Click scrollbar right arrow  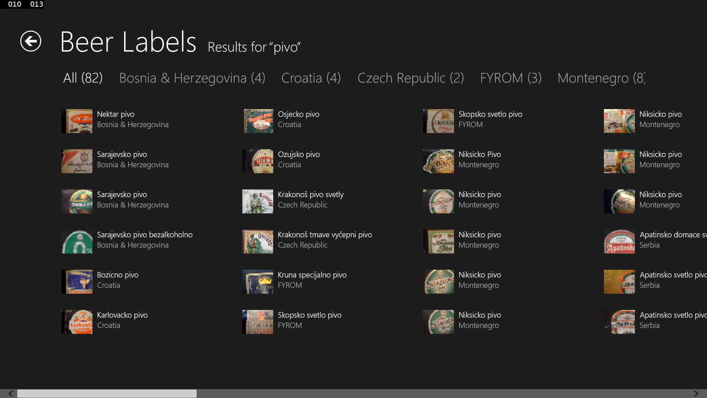tap(696, 394)
